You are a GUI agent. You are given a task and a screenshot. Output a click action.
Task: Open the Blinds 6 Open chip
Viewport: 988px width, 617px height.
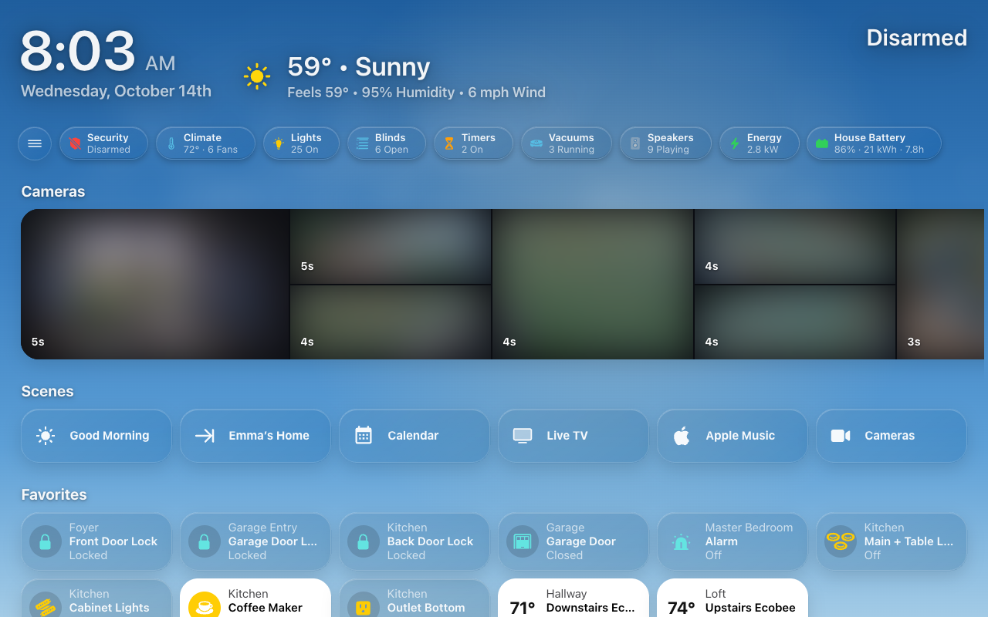pyautogui.click(x=387, y=143)
